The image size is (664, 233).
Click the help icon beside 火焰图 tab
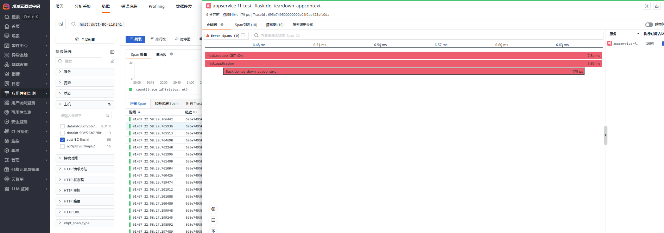click(x=222, y=25)
